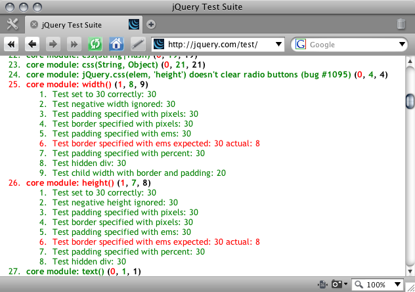Click the camera images dropdown in status bar
415x292 pixels.
pos(339,285)
